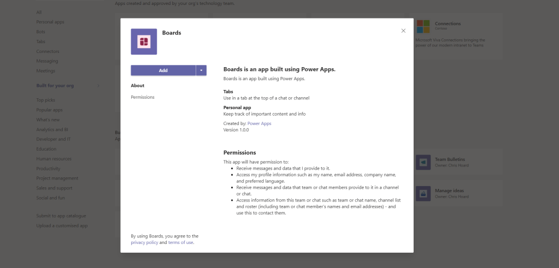
Task: Click the Manage ideas app icon
Action: (x=423, y=193)
